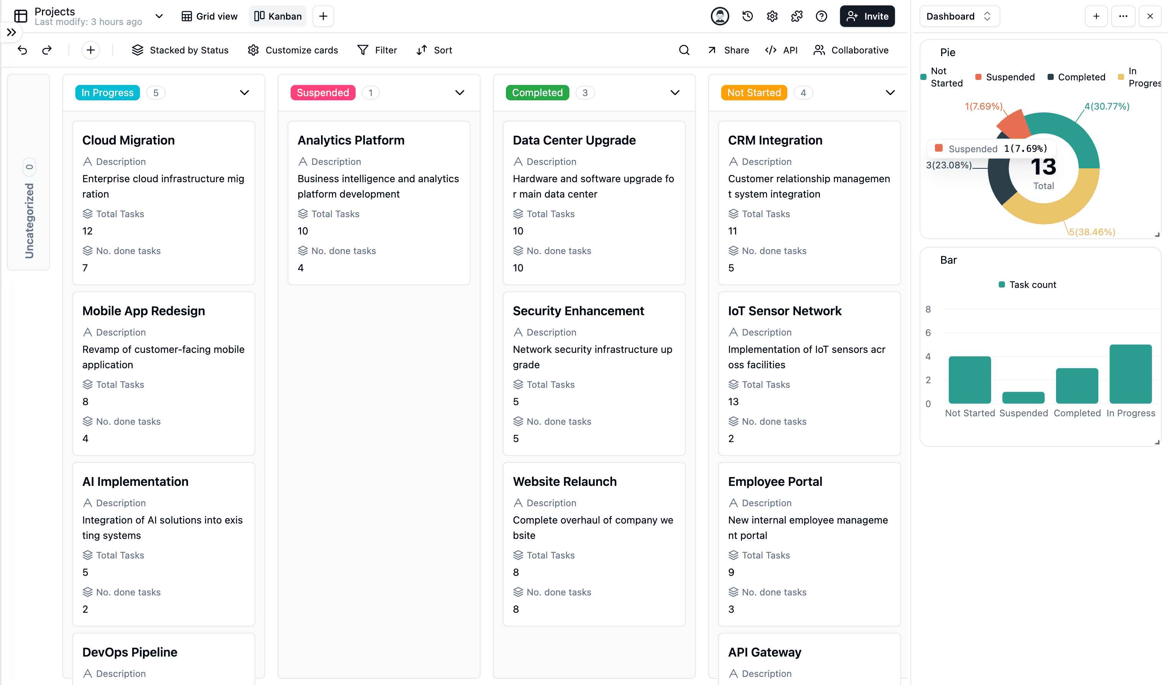Click the Invite button
The height and width of the screenshot is (685, 1171).
click(x=867, y=16)
